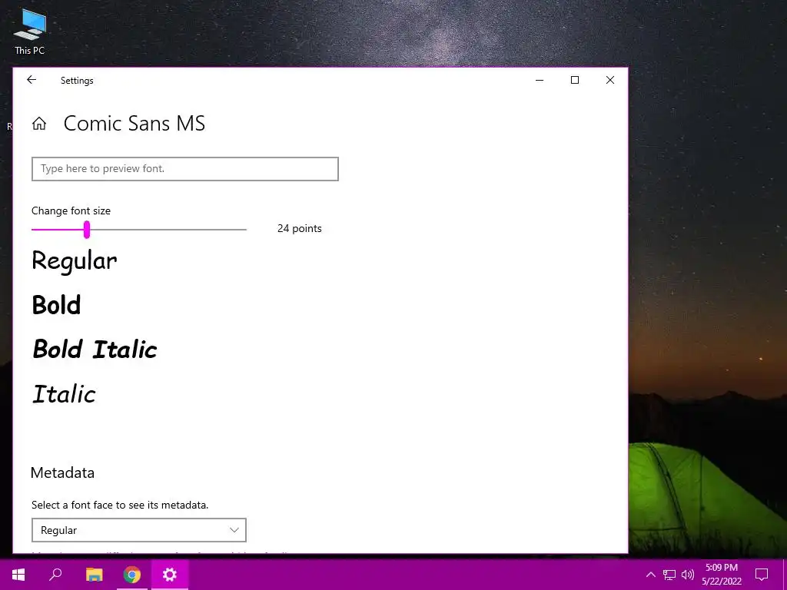Open File Explorer from taskbar
The width and height of the screenshot is (787, 590).
(x=94, y=575)
